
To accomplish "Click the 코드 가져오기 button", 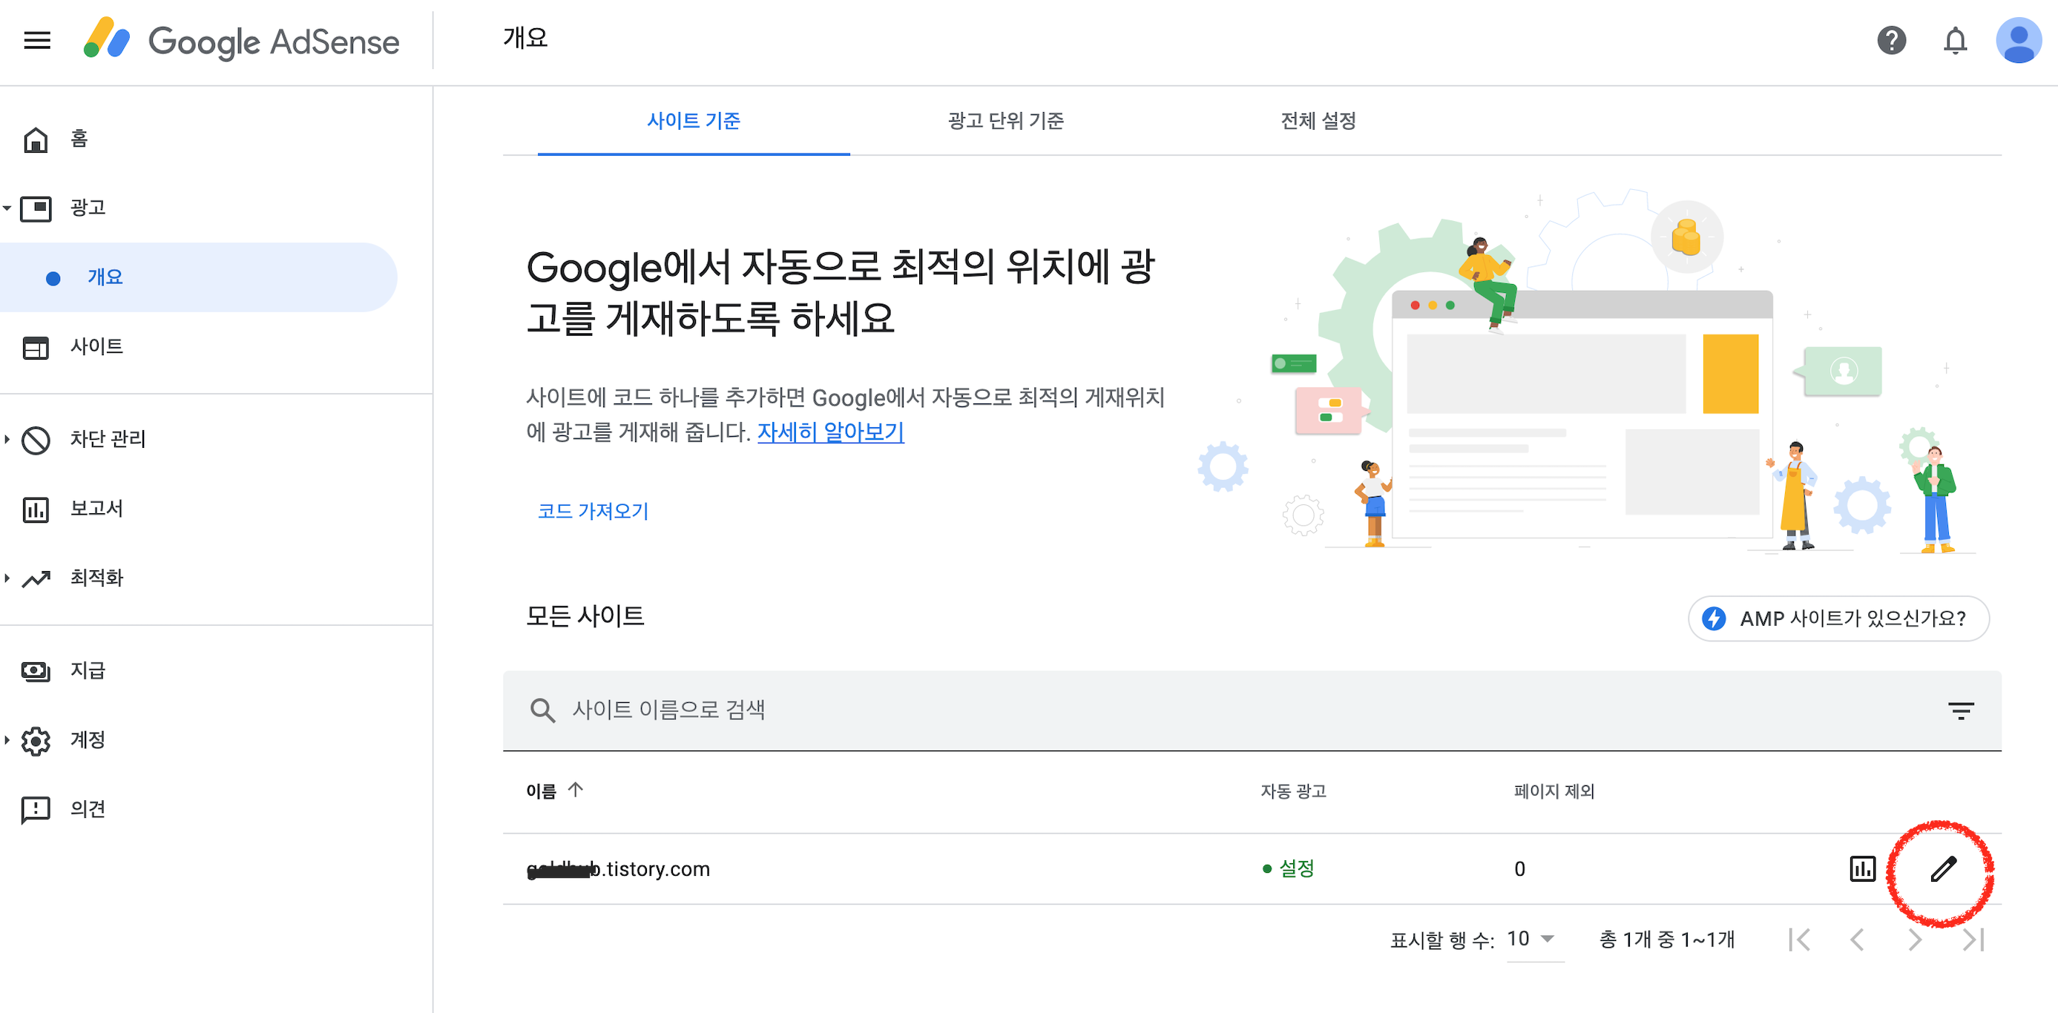I will (593, 511).
